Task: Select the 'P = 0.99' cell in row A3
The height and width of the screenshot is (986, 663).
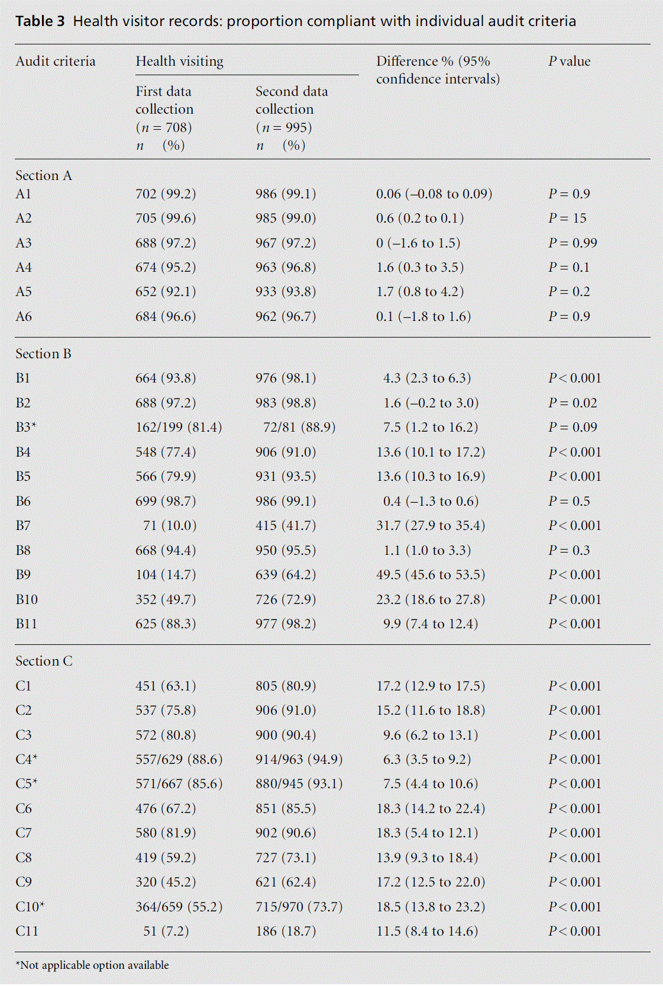Action: point(573,243)
